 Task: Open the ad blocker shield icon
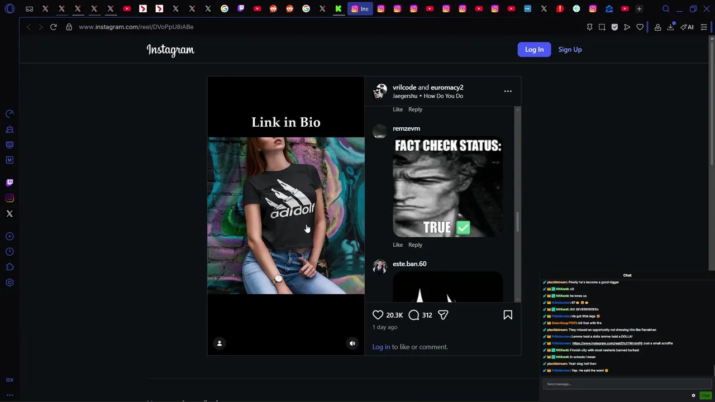click(x=614, y=27)
